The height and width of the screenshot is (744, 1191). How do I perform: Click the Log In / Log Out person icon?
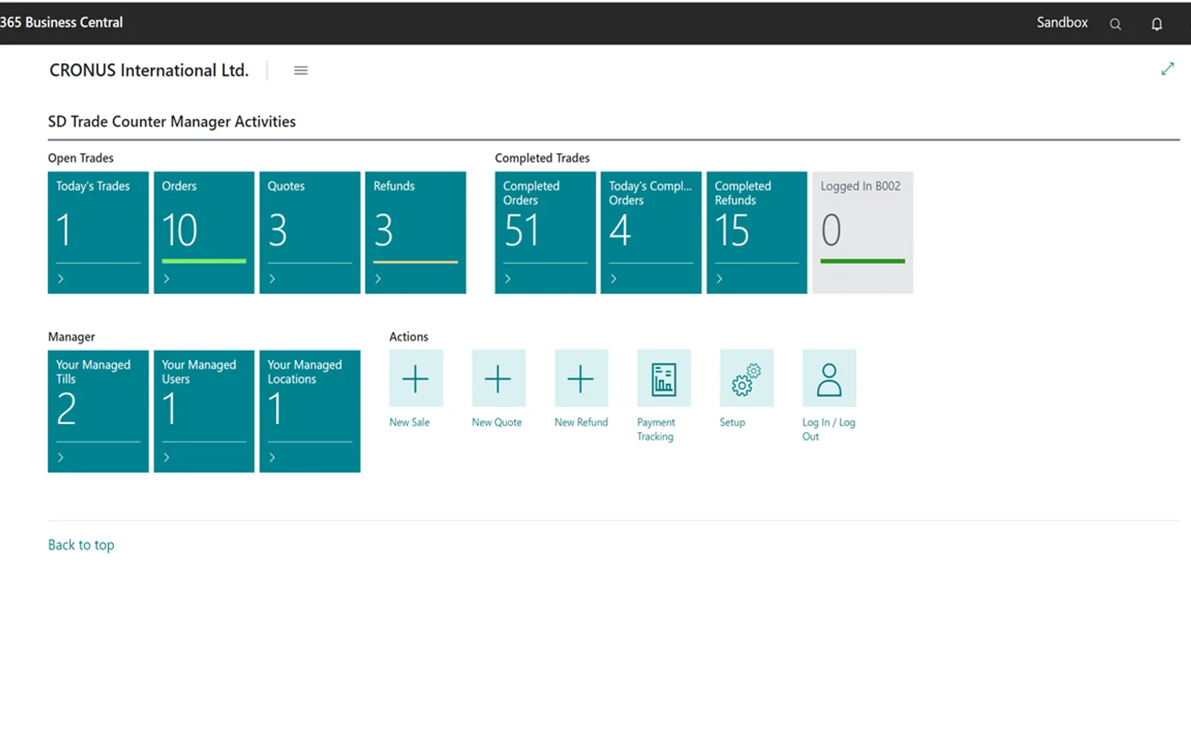(x=829, y=378)
